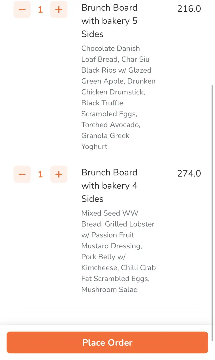This screenshot has height=360, width=215.
Task: Open the Brunch Board with bakery 4 Sides title
Action: [109, 185]
